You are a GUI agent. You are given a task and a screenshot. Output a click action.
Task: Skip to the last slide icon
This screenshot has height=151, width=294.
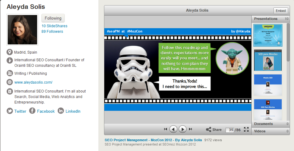tap(191, 129)
